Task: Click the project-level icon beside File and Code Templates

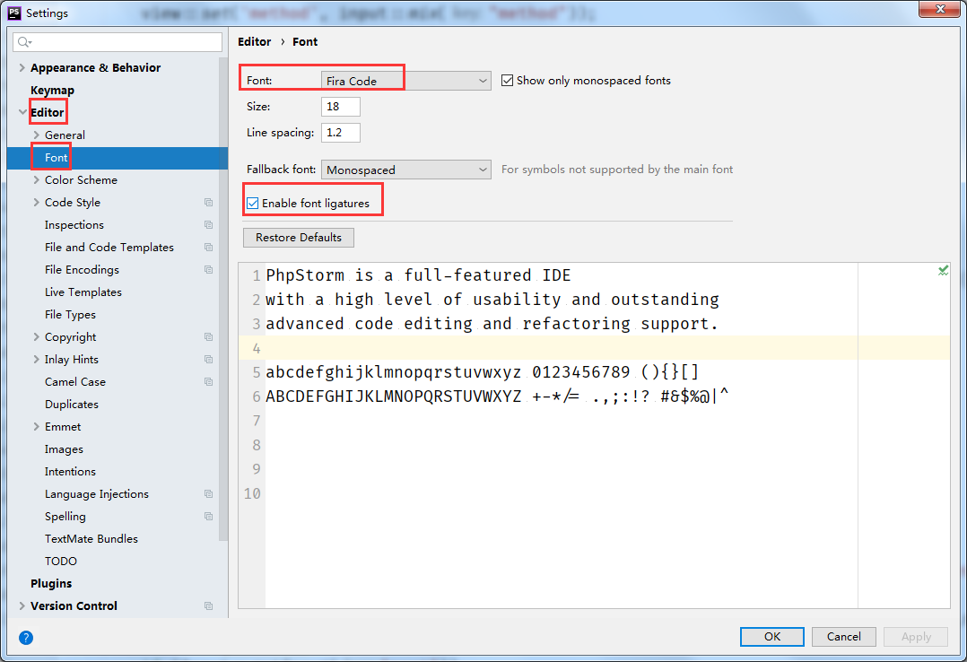Action: [x=208, y=248]
